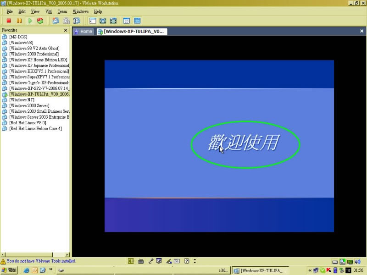Click the red Power Off toolbar button

click(x=9, y=21)
